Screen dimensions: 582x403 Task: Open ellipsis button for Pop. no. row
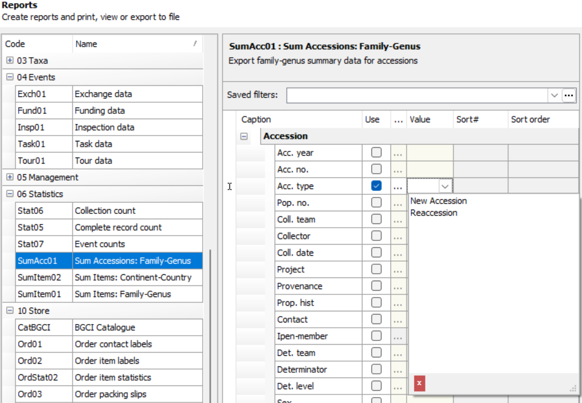pos(398,203)
